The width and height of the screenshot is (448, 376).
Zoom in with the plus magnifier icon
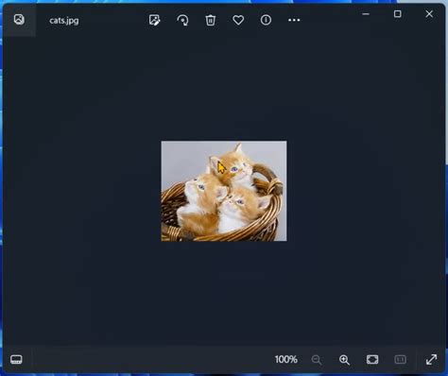point(344,360)
